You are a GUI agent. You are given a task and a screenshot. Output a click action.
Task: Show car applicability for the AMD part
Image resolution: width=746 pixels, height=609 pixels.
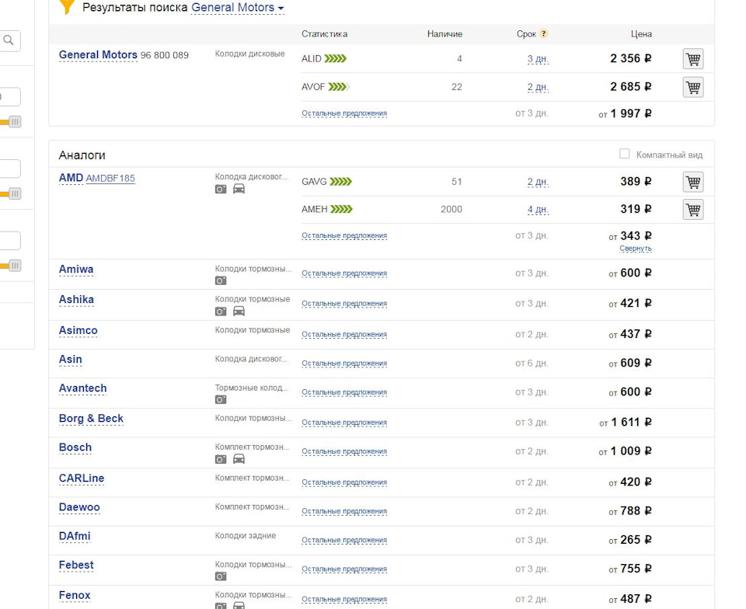[239, 189]
